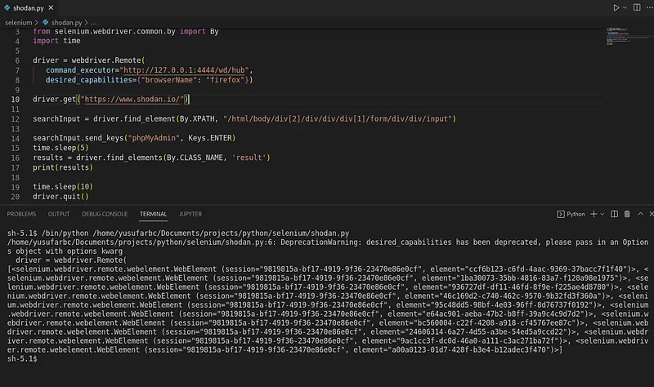
Task: Click line number 10 in the gutter
Action: (x=16, y=100)
